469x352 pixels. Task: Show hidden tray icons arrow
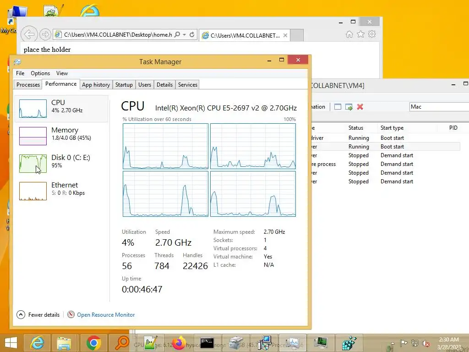393,343
